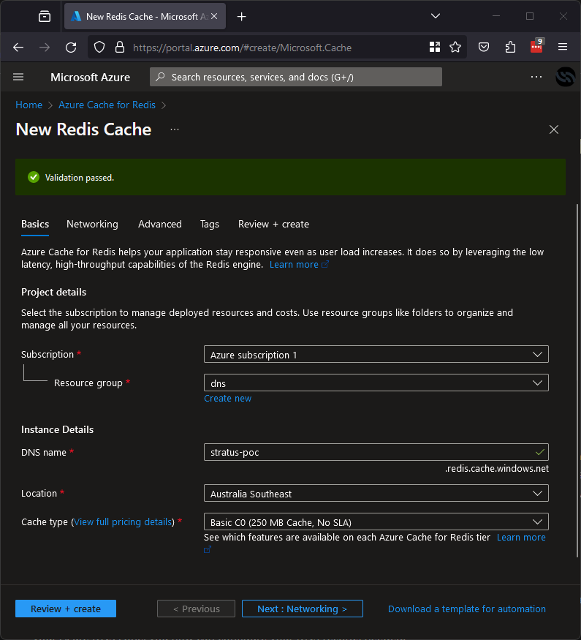View site security padlock info

click(x=119, y=47)
